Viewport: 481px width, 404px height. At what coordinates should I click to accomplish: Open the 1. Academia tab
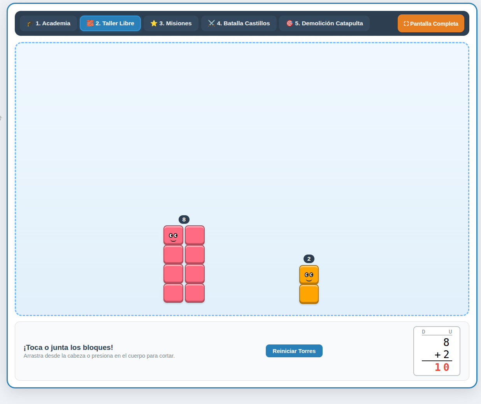[x=49, y=23]
